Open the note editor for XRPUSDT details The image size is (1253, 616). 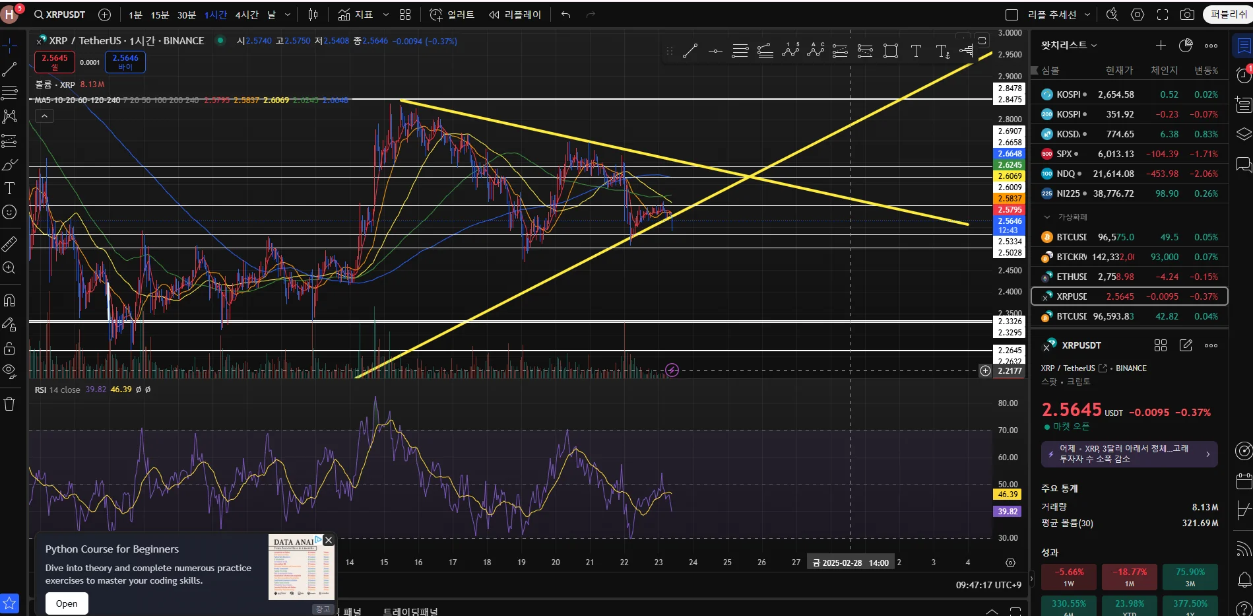point(1186,345)
